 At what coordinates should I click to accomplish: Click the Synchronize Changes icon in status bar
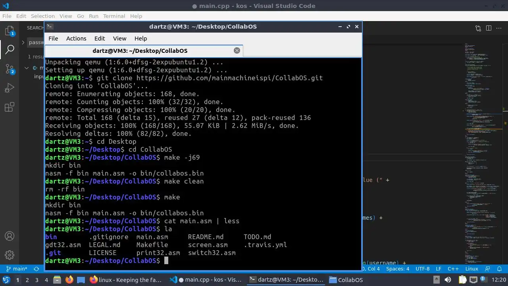tap(37, 269)
